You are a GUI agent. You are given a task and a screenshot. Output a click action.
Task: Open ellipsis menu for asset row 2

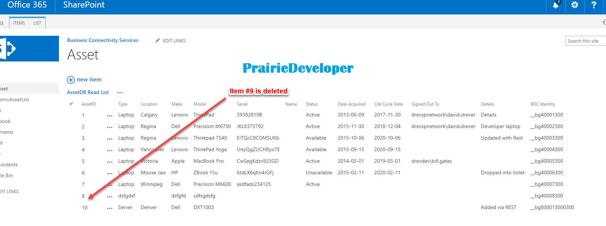pyautogui.click(x=110, y=127)
